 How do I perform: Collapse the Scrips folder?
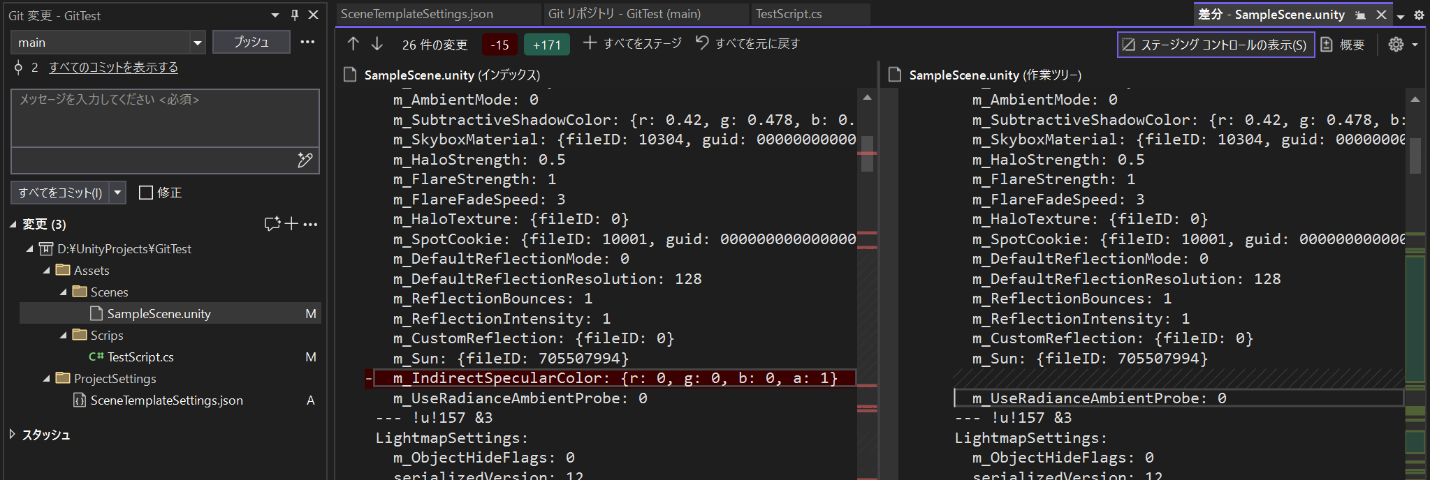coord(63,335)
